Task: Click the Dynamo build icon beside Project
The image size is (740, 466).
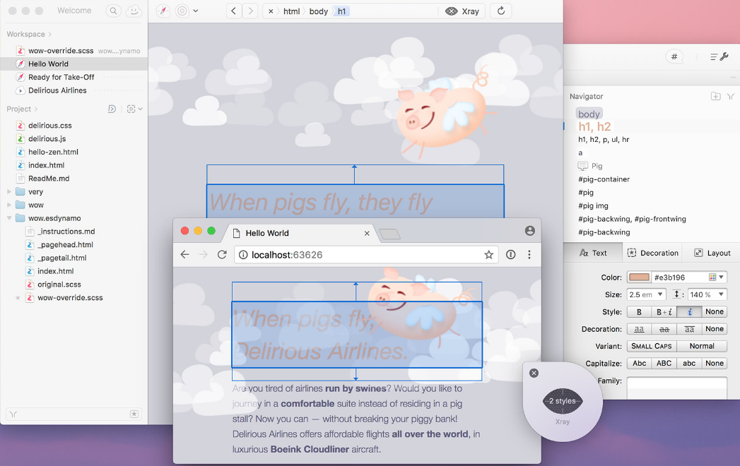Action: click(x=112, y=109)
